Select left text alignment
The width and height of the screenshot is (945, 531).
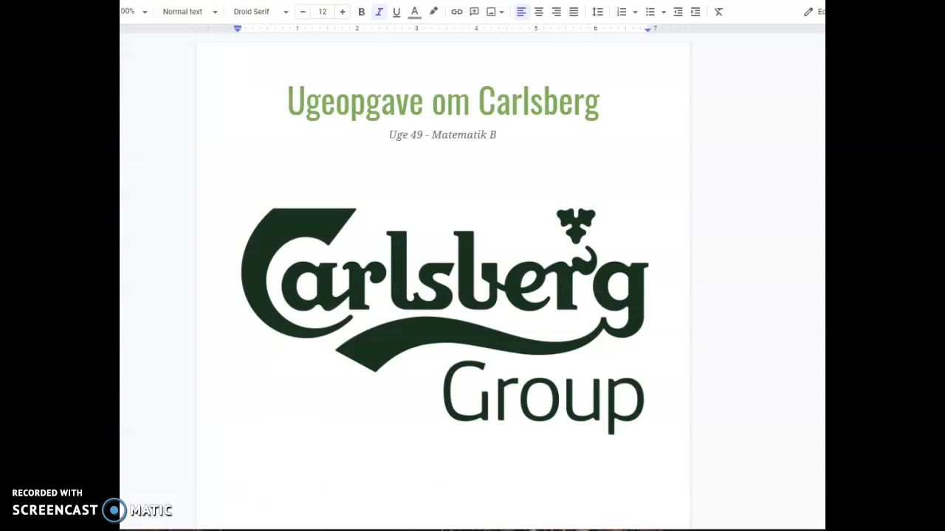pyautogui.click(x=521, y=12)
